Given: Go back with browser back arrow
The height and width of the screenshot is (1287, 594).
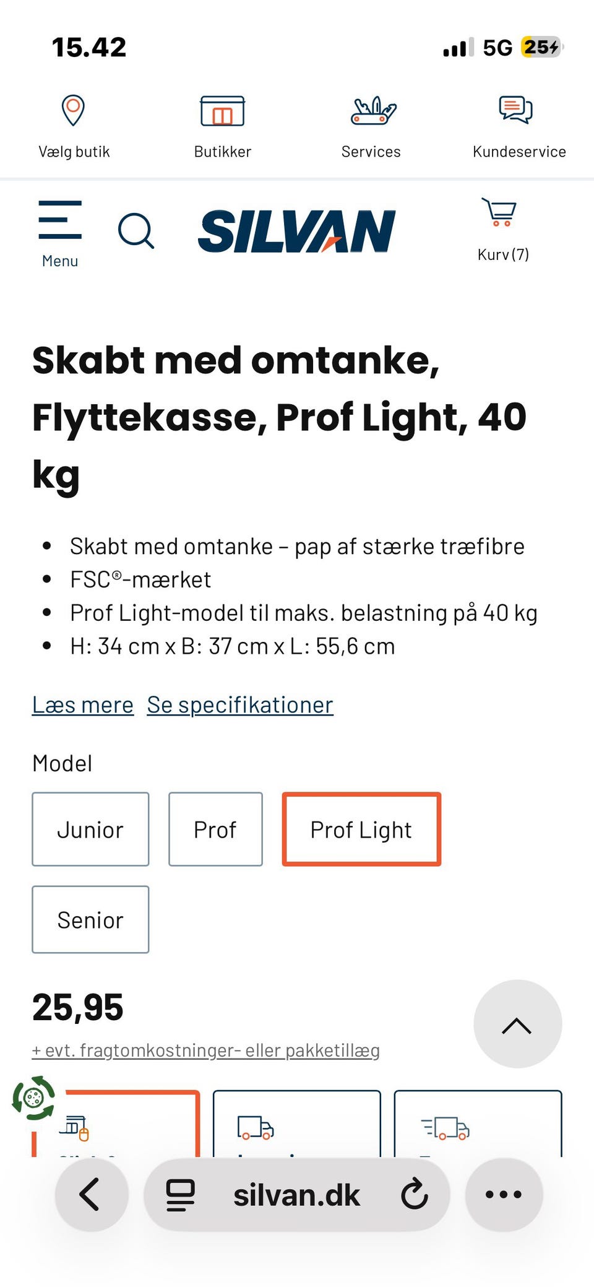Looking at the screenshot, I should click(x=91, y=1194).
